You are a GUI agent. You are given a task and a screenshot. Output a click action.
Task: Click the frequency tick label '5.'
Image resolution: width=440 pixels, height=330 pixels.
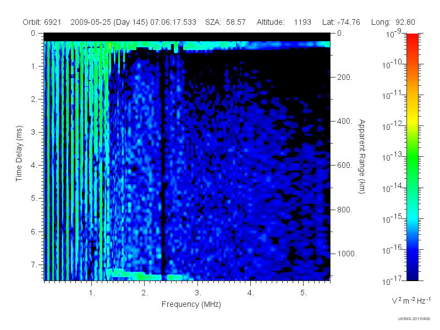click(x=304, y=293)
